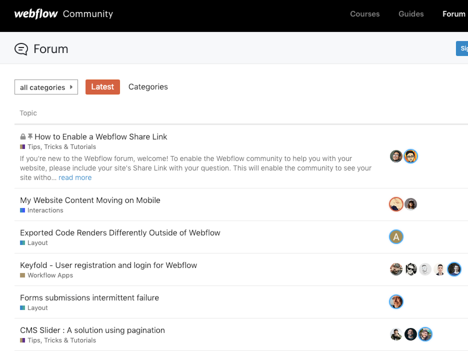Select the Latest tab
Viewport: 468px width, 351px height.
(x=103, y=87)
